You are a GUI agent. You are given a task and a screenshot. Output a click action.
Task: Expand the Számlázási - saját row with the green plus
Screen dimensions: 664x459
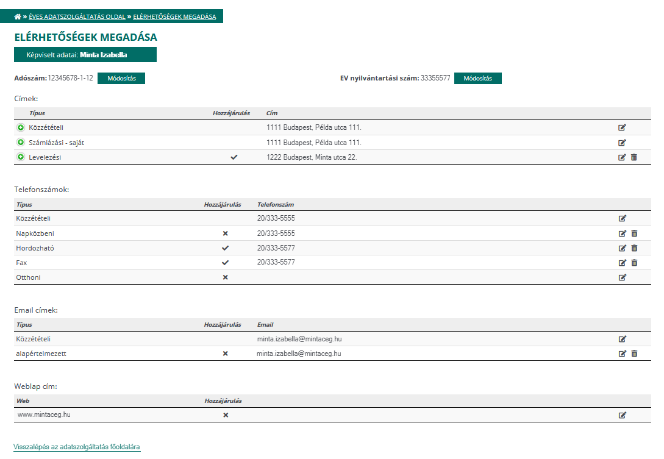21,142
